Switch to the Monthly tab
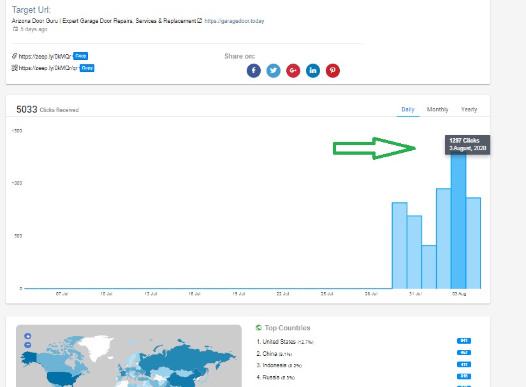 click(x=437, y=109)
